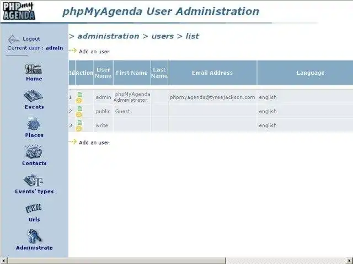This screenshot has width=353, height=264.
Task: Select the 'admin' user name cell
Action: [103, 97]
